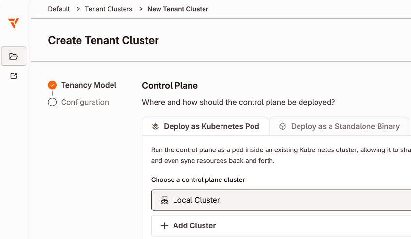Go to Default in breadcrumb
The width and height of the screenshot is (411, 239).
(59, 9)
